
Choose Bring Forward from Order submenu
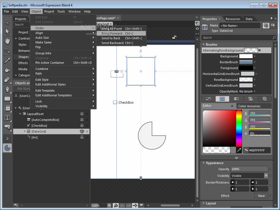pyautogui.click(x=121, y=33)
